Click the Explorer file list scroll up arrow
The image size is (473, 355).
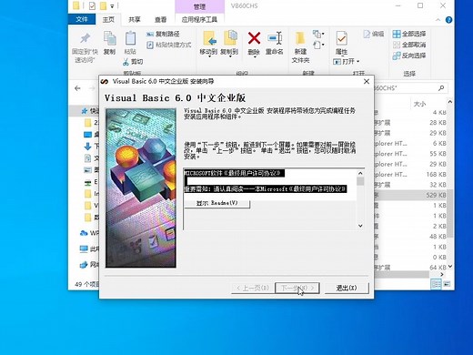tap(450, 102)
